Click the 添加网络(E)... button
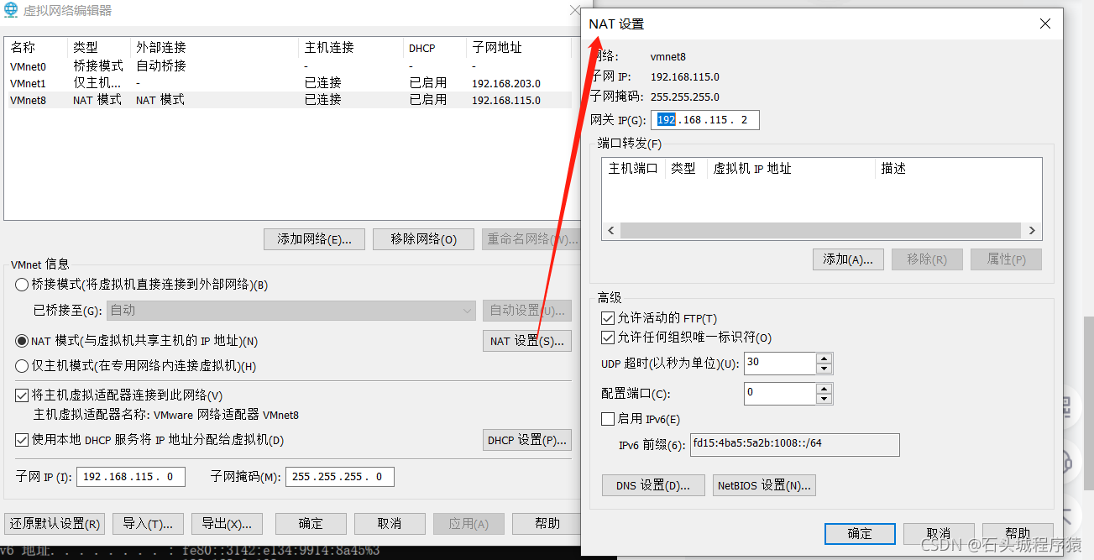This screenshot has width=1094, height=560. [x=315, y=239]
